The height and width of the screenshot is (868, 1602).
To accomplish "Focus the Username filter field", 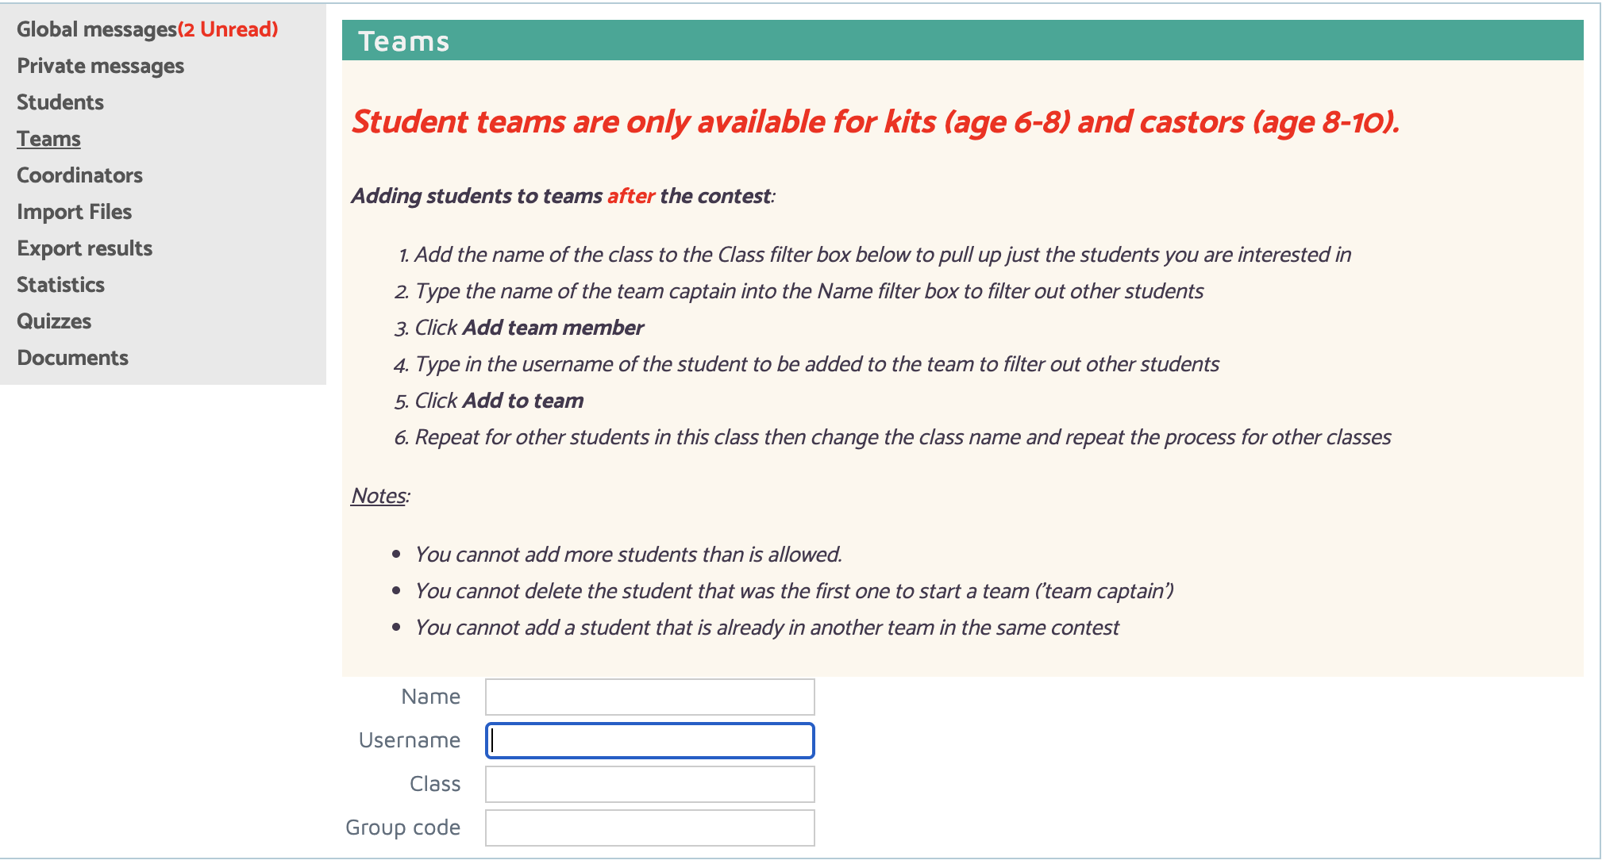I will pyautogui.click(x=650, y=740).
